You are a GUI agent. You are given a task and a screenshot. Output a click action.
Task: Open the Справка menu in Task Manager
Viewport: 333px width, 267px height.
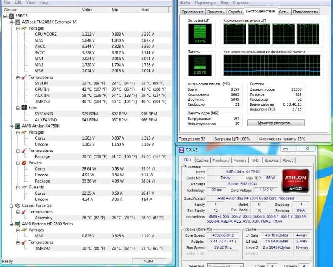pyautogui.click(x=241, y=3)
